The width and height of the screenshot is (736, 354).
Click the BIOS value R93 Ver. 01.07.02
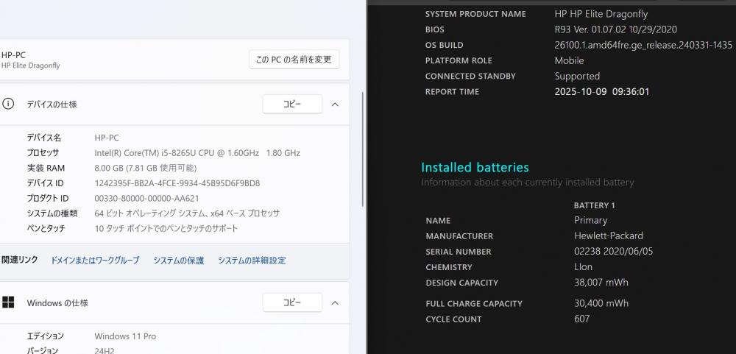(616, 29)
